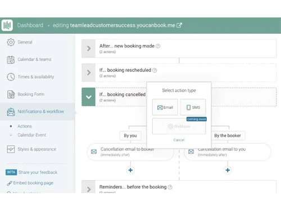281x211 pixels.
Task: Open Styles & appearance settings
Action: point(38,149)
